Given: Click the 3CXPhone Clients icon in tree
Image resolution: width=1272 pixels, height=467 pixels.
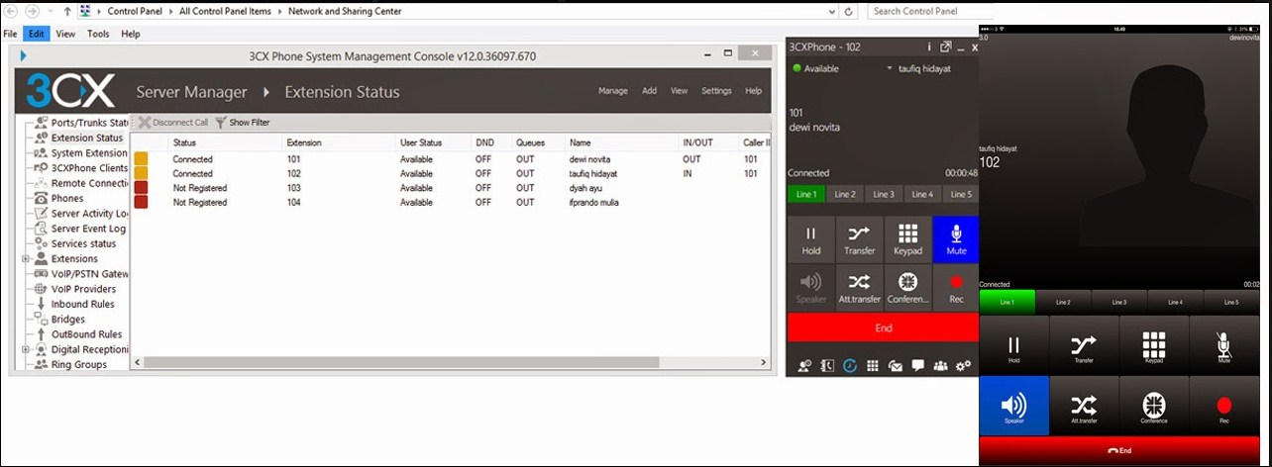Looking at the screenshot, I should pos(41,168).
